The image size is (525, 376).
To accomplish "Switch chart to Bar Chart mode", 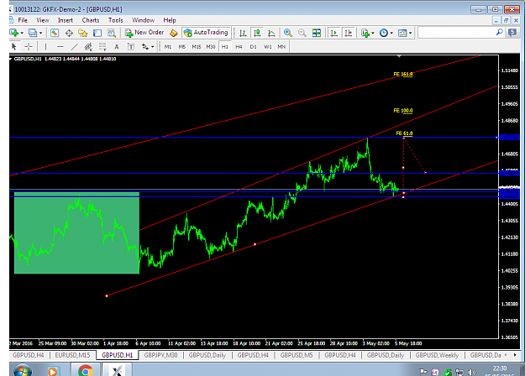I will click(243, 33).
